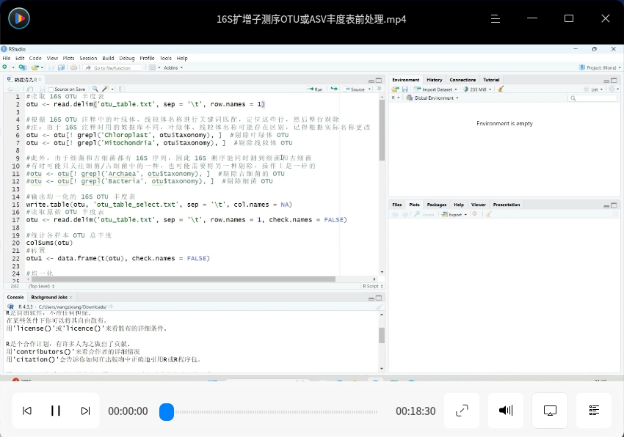Open the player playlist icon
Image resolution: width=624 pixels, height=437 pixels.
point(594,411)
